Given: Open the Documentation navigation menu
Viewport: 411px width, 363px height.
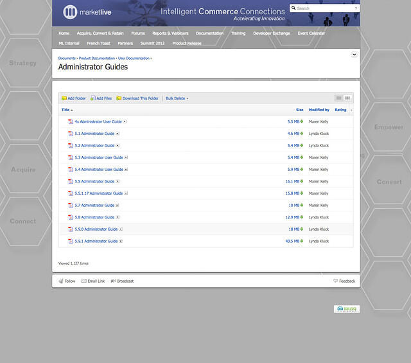Looking at the screenshot, I should (x=209, y=33).
